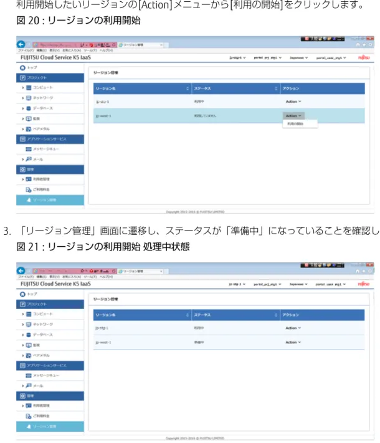Viewport: 380px width, 443px height.
Task: Select ネットワーク icon in Figure 20 sidebar
Action: tap(29, 98)
